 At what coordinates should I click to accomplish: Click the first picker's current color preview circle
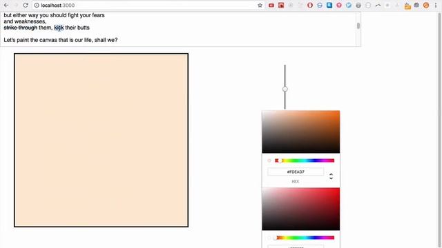pyautogui.click(x=269, y=161)
